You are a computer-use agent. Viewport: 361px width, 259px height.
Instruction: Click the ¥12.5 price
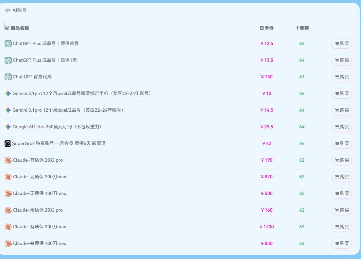[266, 43]
